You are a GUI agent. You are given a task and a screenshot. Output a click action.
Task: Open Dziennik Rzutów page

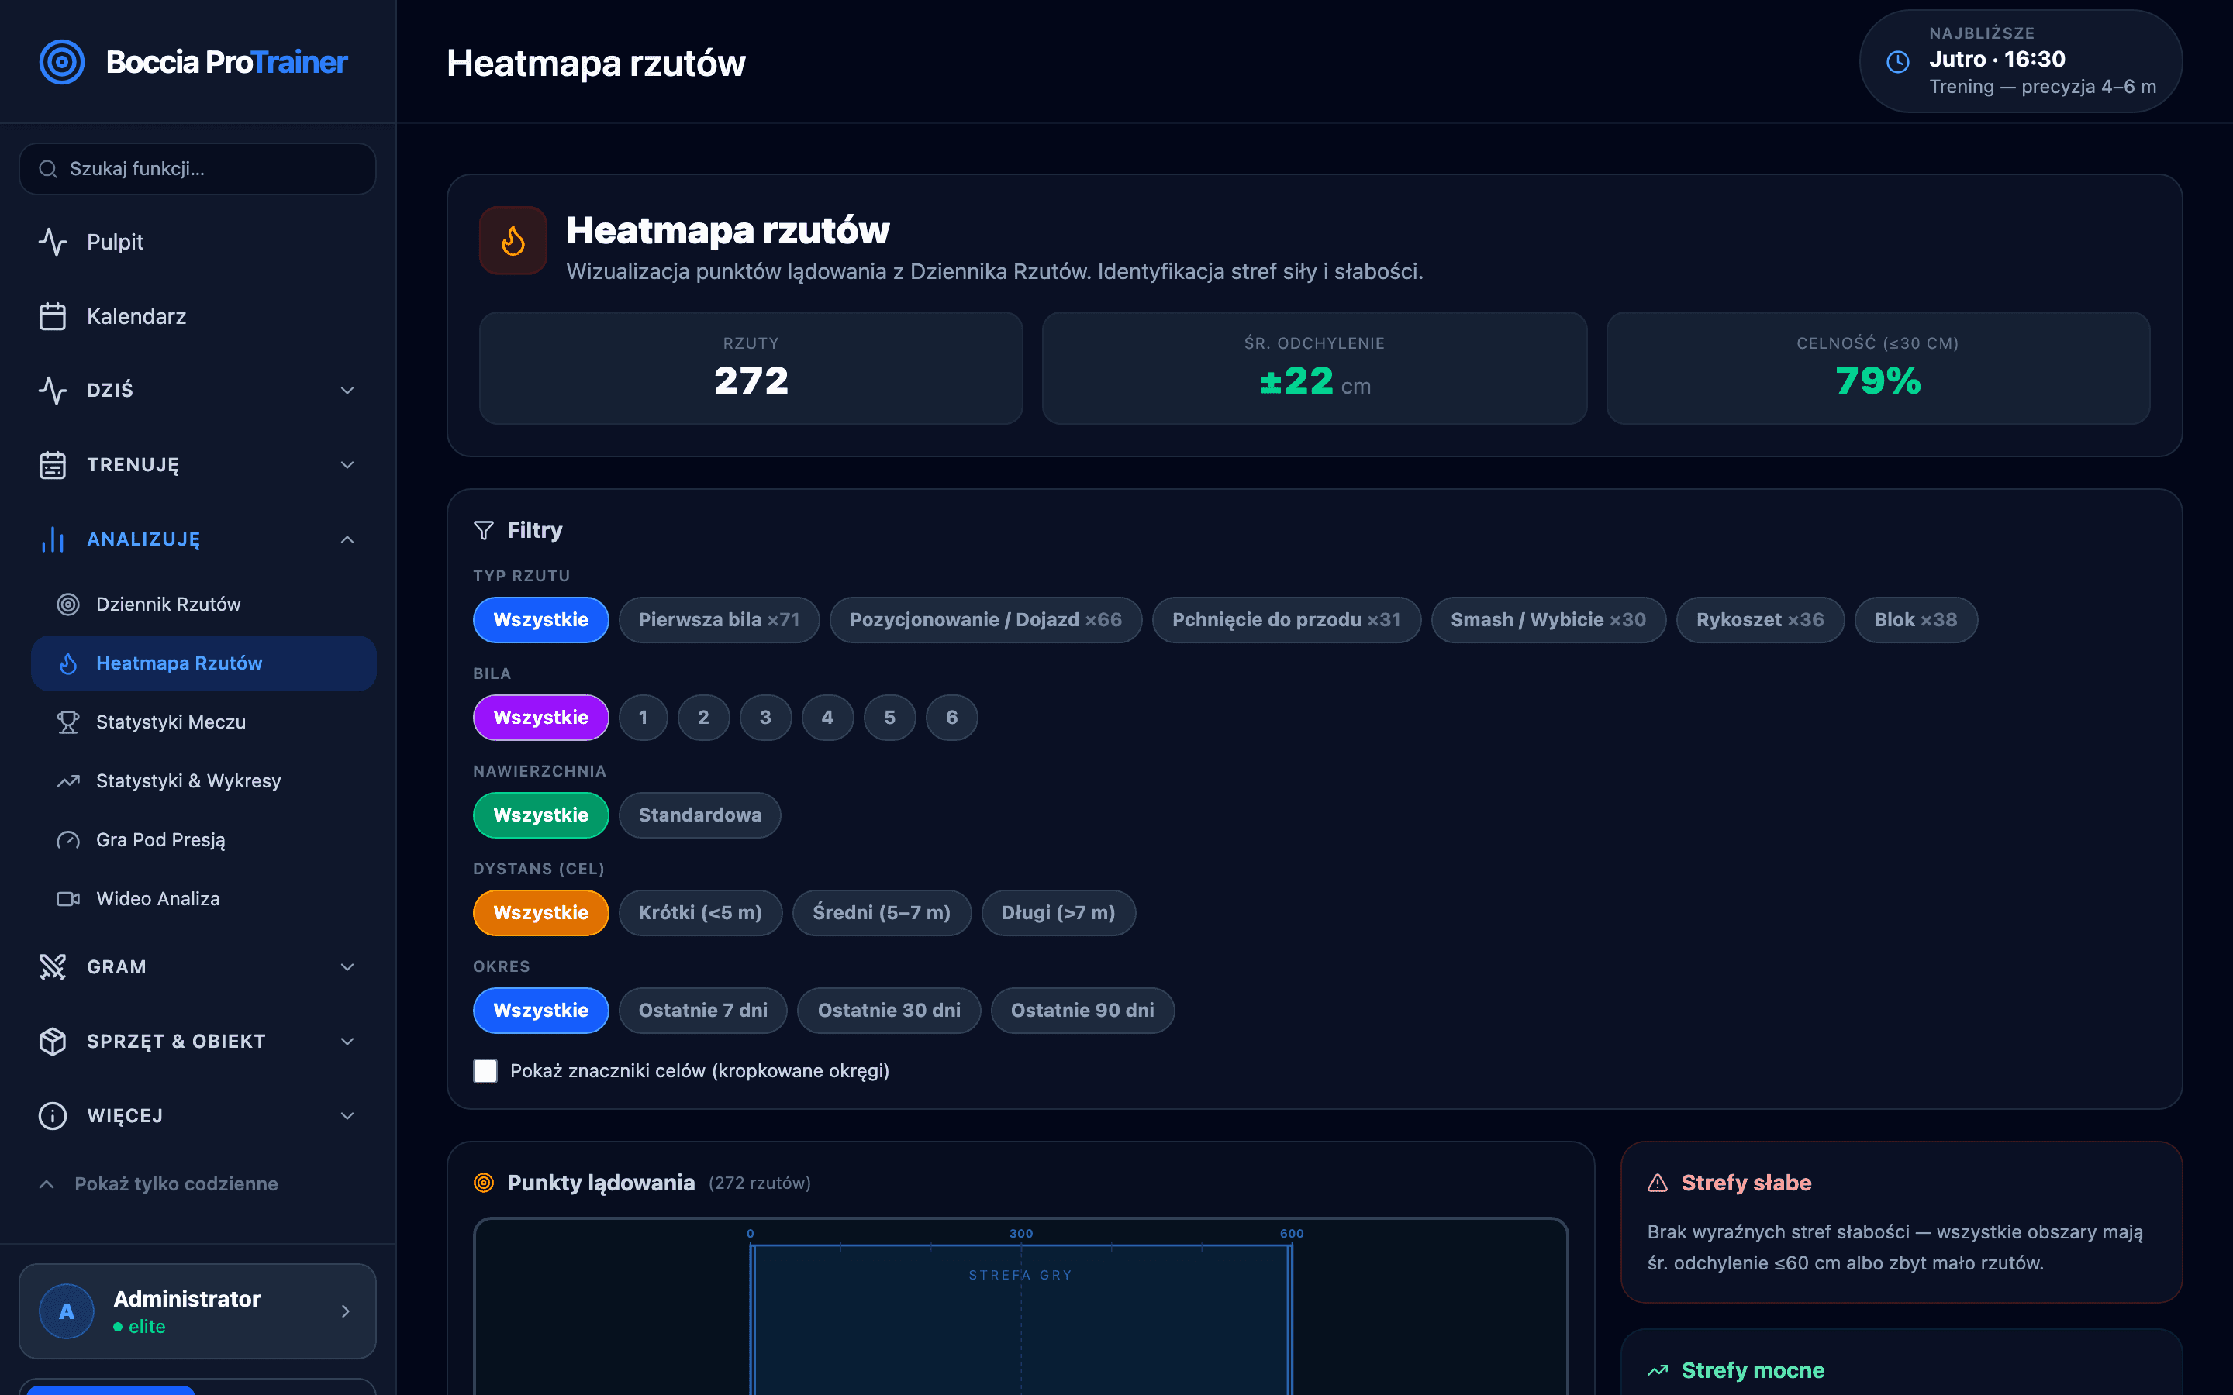pyautogui.click(x=204, y=604)
